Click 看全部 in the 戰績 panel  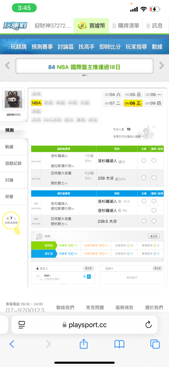[x=154, y=236]
